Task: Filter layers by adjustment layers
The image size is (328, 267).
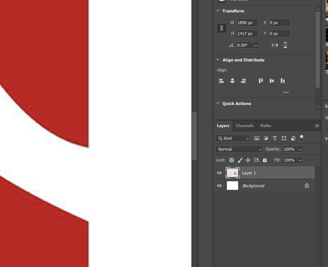Action: click(266, 138)
